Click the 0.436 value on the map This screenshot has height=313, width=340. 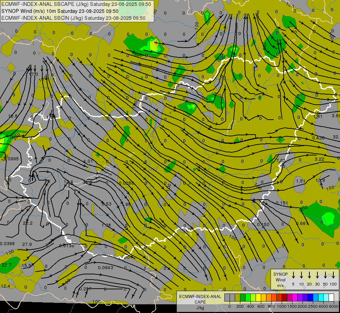tap(318, 138)
